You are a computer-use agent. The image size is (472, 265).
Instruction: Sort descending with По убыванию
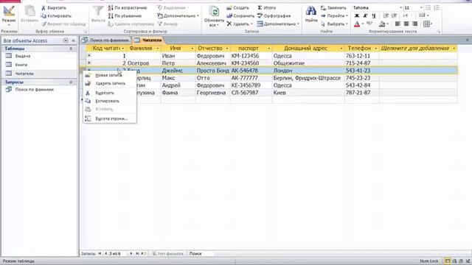[125, 15]
